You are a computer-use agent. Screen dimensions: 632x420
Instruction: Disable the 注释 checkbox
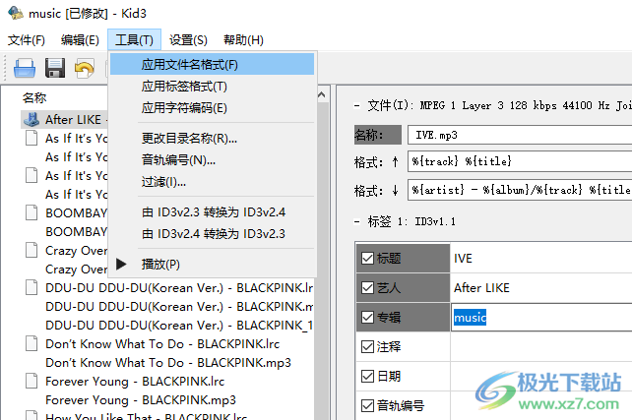(x=367, y=347)
